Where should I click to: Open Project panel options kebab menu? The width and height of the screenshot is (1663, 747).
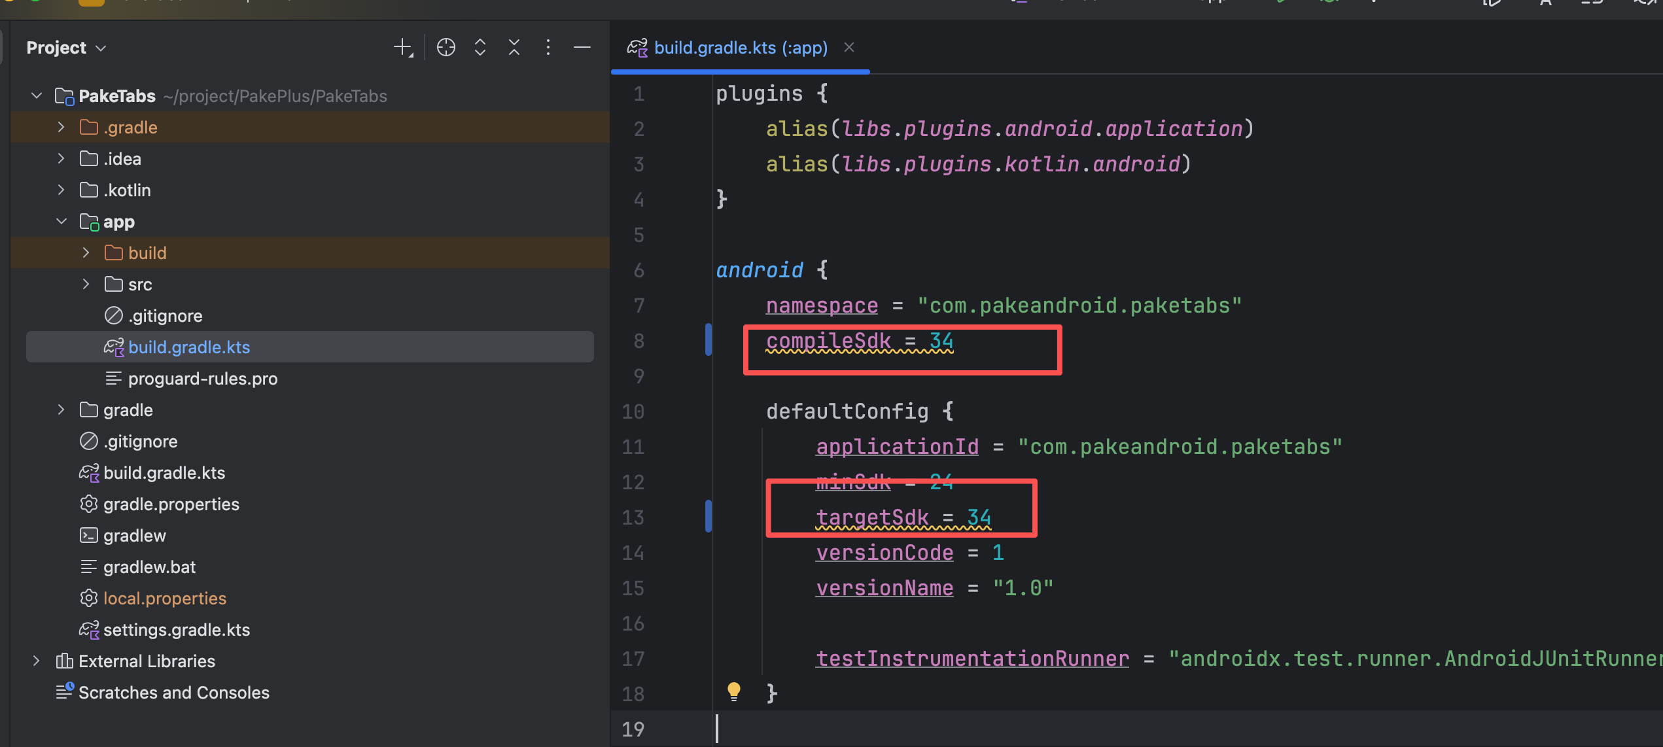[x=548, y=46]
